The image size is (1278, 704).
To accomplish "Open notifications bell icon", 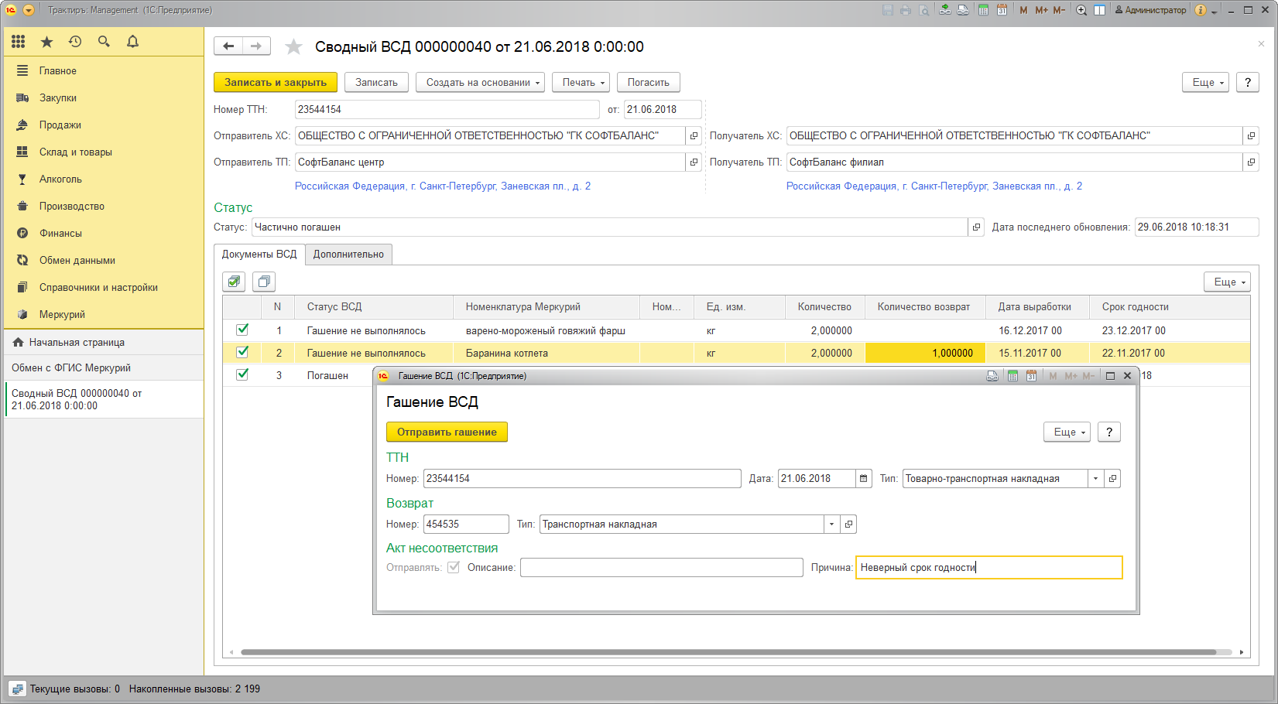I will [132, 42].
